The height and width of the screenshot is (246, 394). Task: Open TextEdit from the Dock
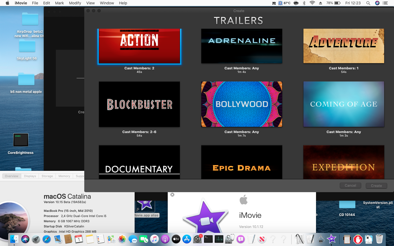251,239
